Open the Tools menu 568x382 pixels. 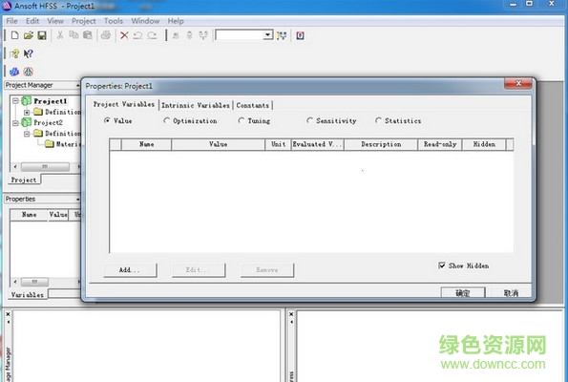114,21
